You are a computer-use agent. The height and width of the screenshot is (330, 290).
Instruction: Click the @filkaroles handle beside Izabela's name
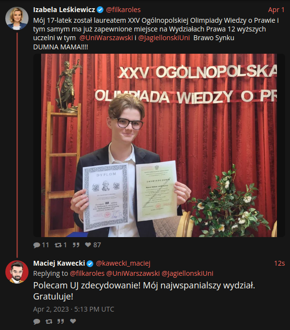123,10
